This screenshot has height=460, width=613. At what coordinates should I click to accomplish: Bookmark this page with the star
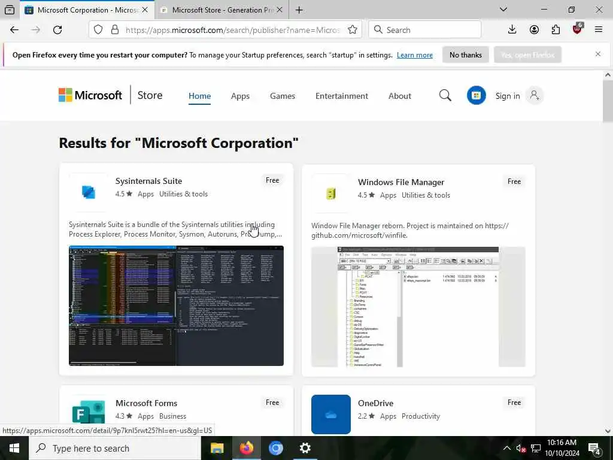tap(352, 30)
